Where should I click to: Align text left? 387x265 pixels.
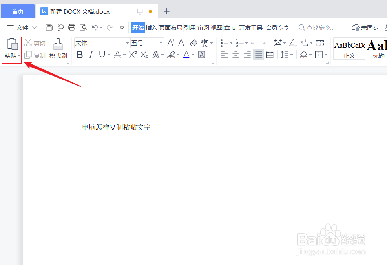225,55
